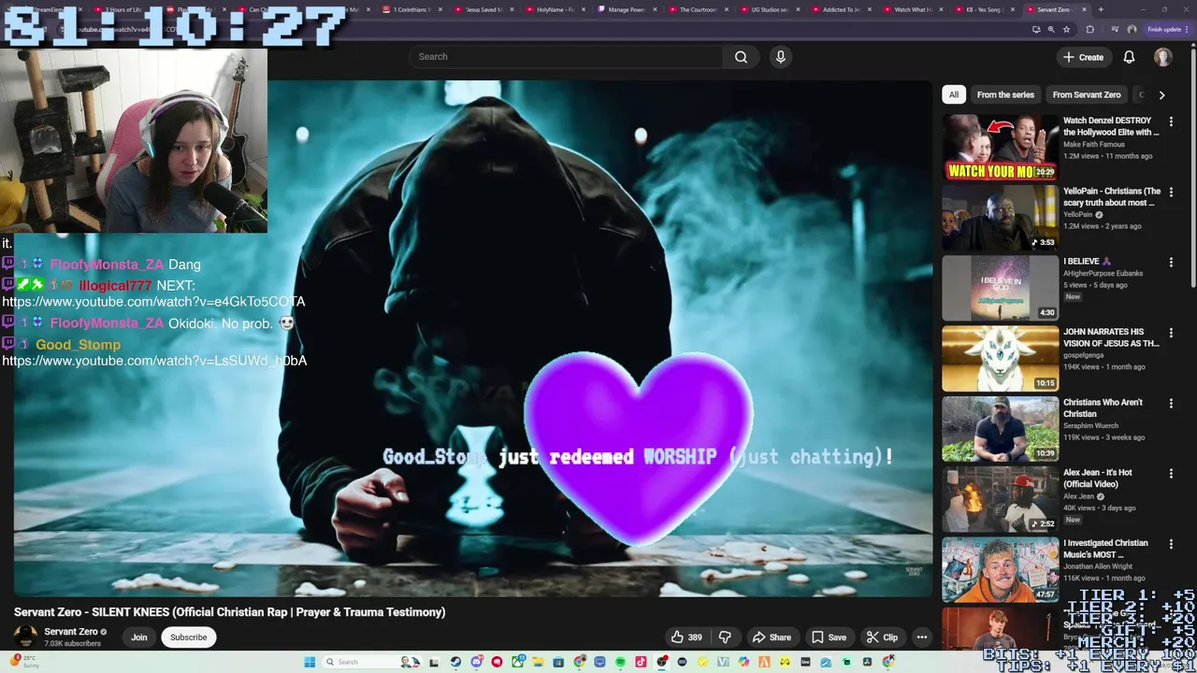Switch to Jesus Saved Me browser tab
This screenshot has width=1197, height=673.
pyautogui.click(x=483, y=9)
